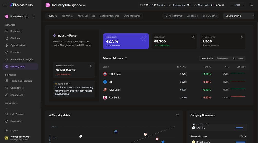This screenshot has width=258, height=143.
Task: Sort by Last (Vis.) column header
Action: (x=182, y=67)
